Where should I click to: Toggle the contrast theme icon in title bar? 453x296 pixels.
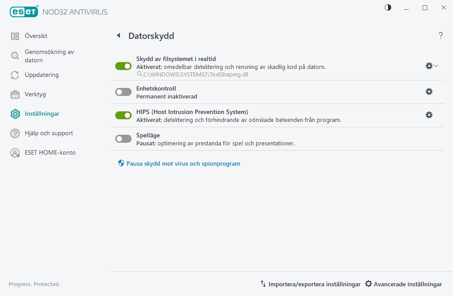point(388,8)
